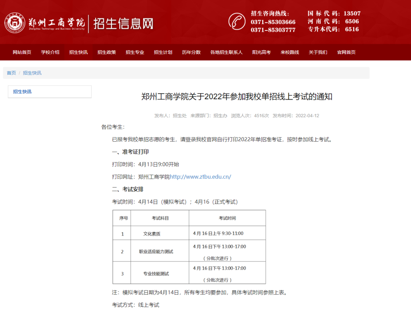View 历年分数 page
The height and width of the screenshot is (309, 411).
pos(191,52)
